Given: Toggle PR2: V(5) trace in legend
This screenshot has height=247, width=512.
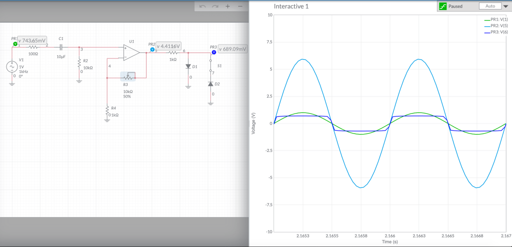Looking at the screenshot, I should [x=496, y=25].
